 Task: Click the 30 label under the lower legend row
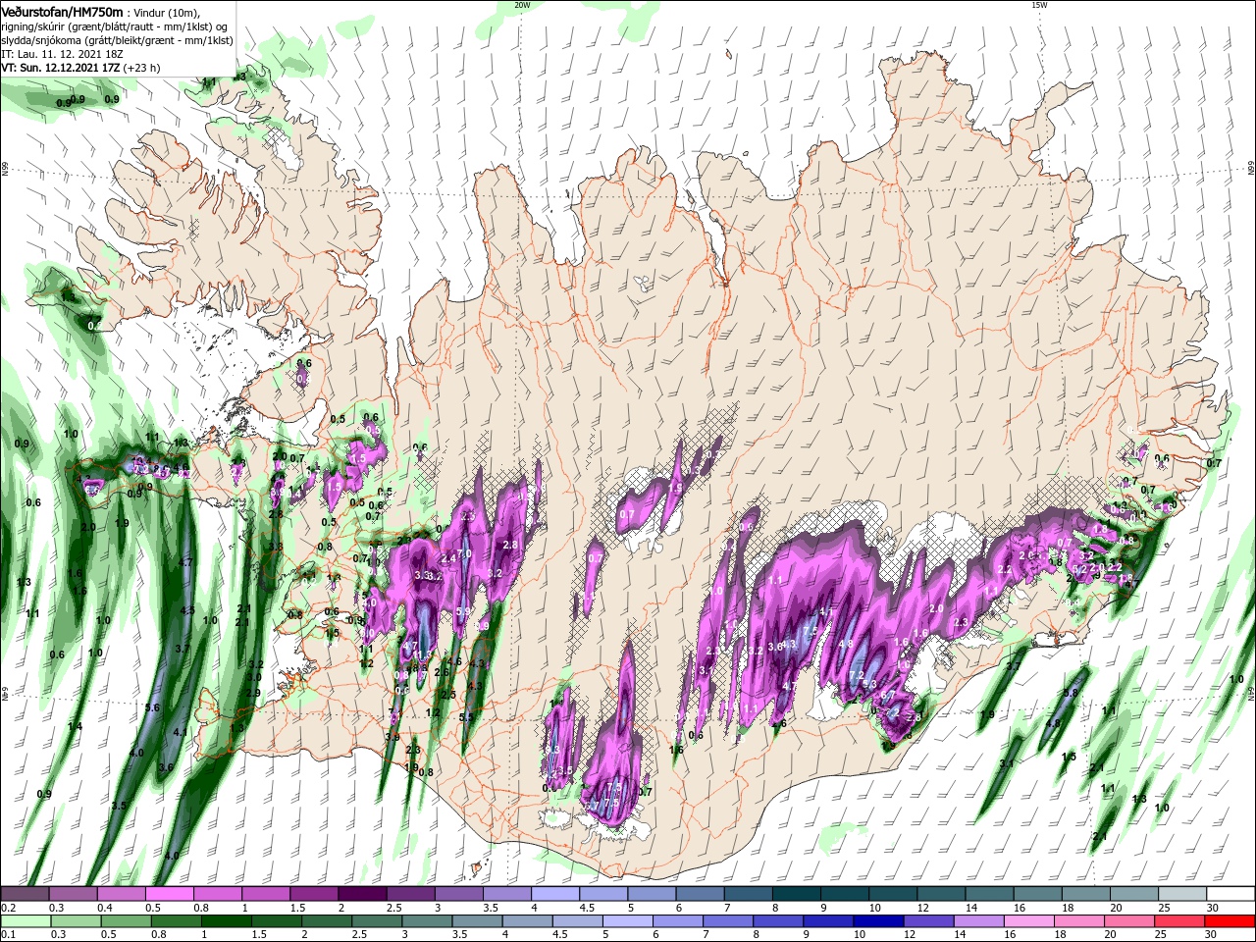(x=1212, y=935)
